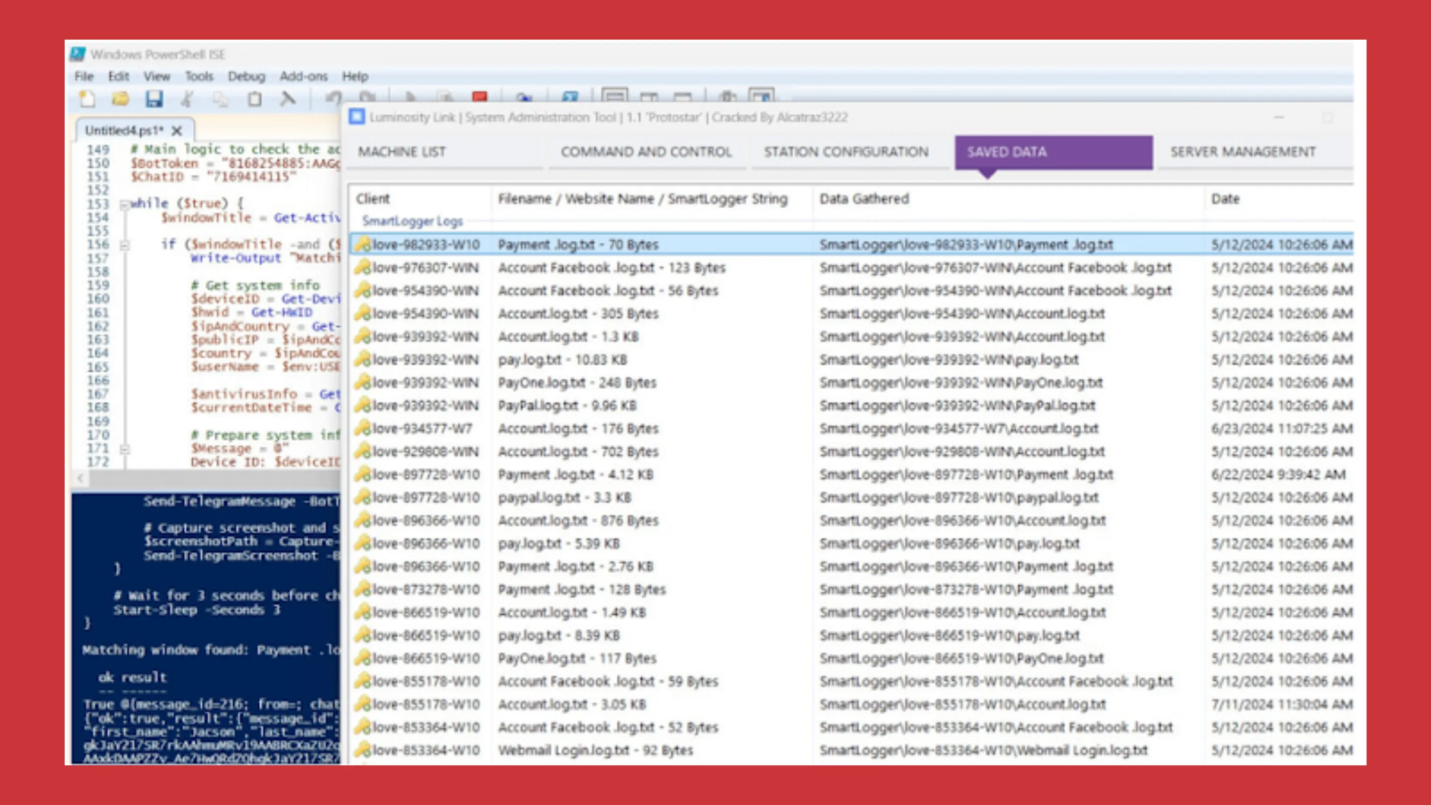
Task: Select the PayOne.log.txt - 117 Bytes entry
Action: (x=576, y=658)
